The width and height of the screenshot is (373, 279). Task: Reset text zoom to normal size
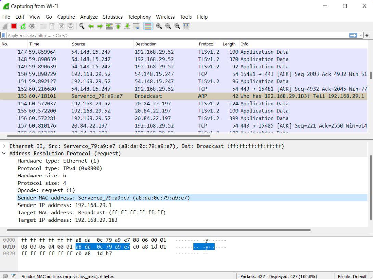(x=177, y=26)
